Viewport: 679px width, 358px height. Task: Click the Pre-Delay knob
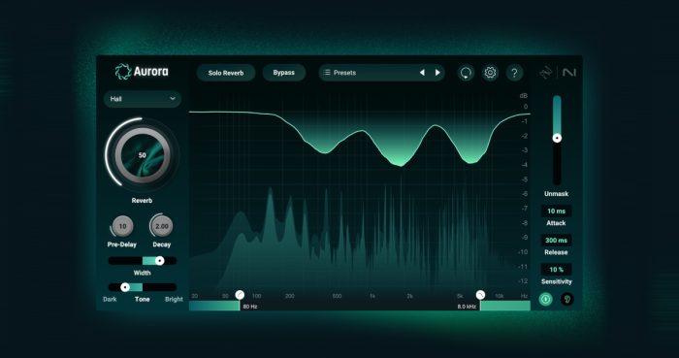(x=122, y=226)
